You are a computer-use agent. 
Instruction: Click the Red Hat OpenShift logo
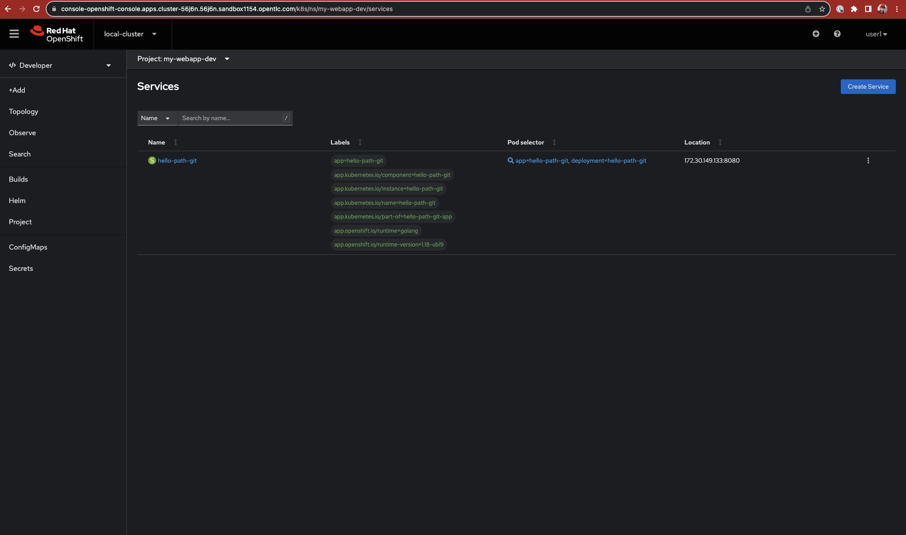click(x=57, y=34)
